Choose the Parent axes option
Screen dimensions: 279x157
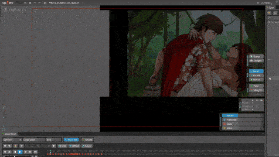coord(256,75)
